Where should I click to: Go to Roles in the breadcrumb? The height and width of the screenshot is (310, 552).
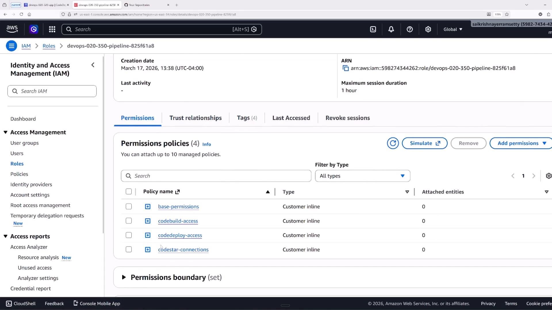click(x=49, y=46)
